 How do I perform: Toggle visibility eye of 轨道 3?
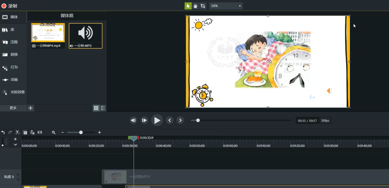point(18,175)
